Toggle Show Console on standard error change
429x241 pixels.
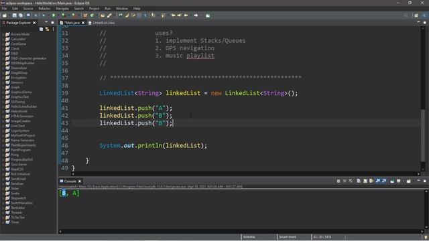pos(384,181)
